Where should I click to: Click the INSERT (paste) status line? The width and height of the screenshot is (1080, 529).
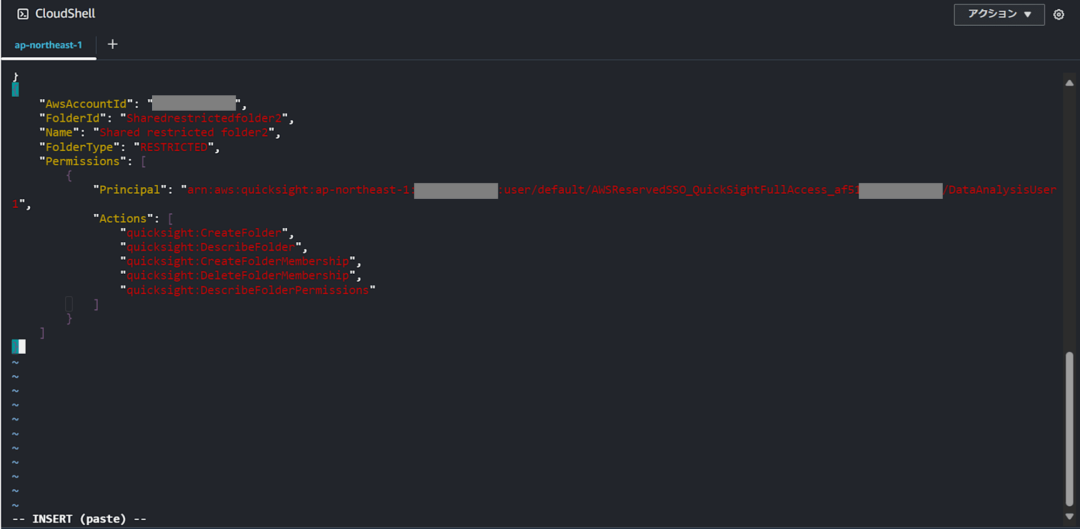(79, 519)
